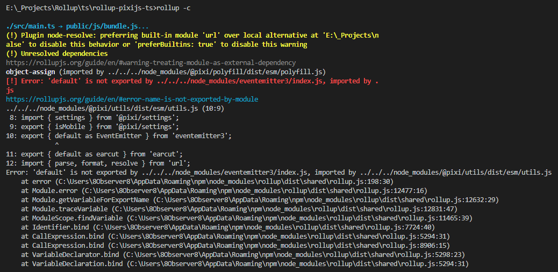Click the 'utils.js (10:9)' file location line
Screen dimensions: 558x272
[115, 109]
